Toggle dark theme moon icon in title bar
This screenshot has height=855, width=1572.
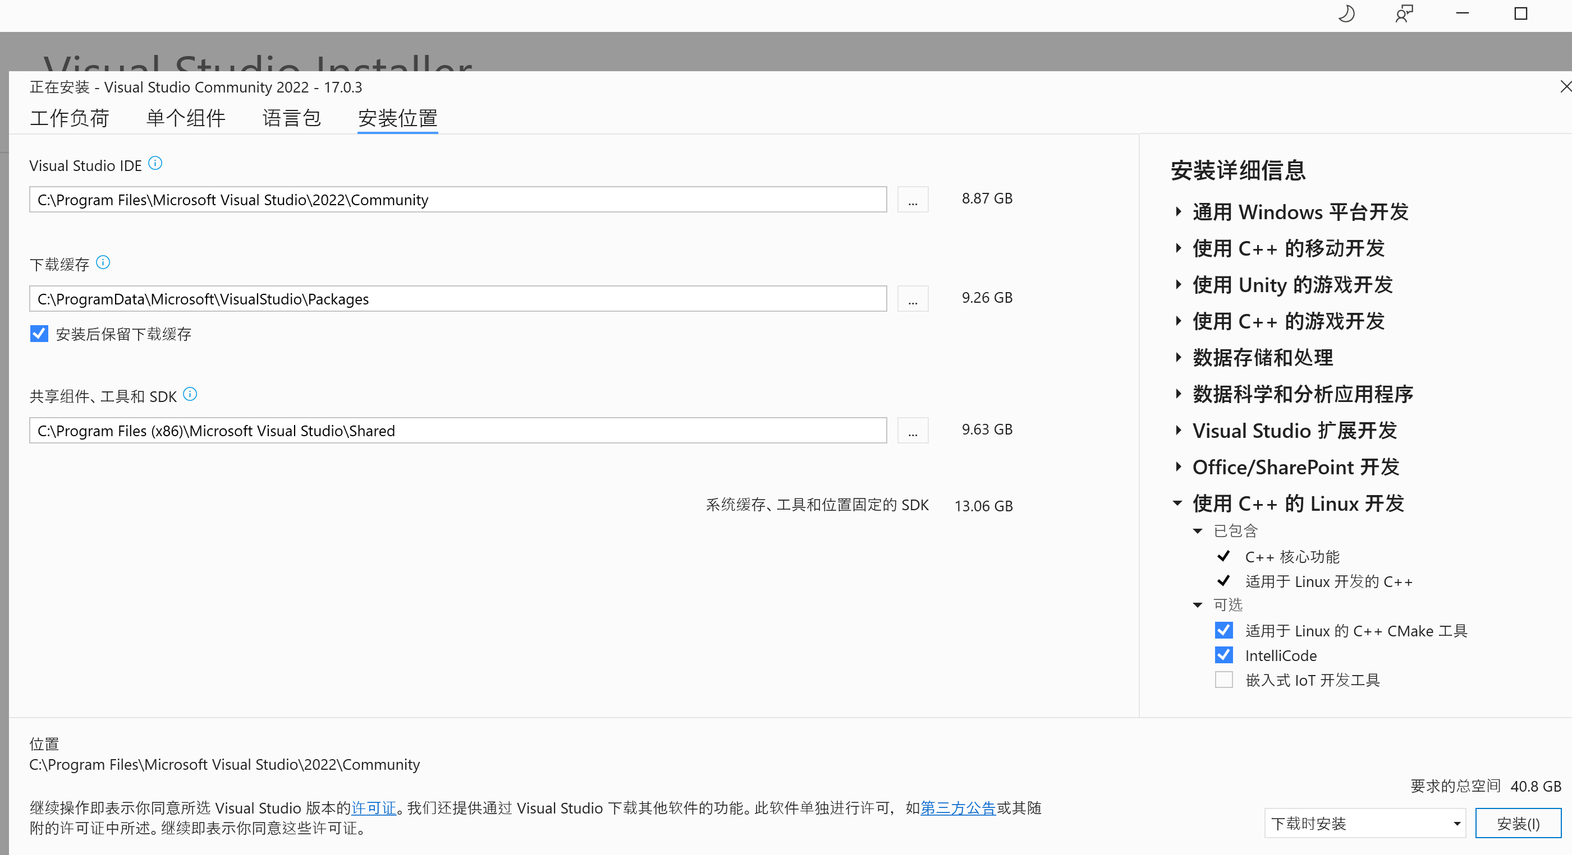1346,13
